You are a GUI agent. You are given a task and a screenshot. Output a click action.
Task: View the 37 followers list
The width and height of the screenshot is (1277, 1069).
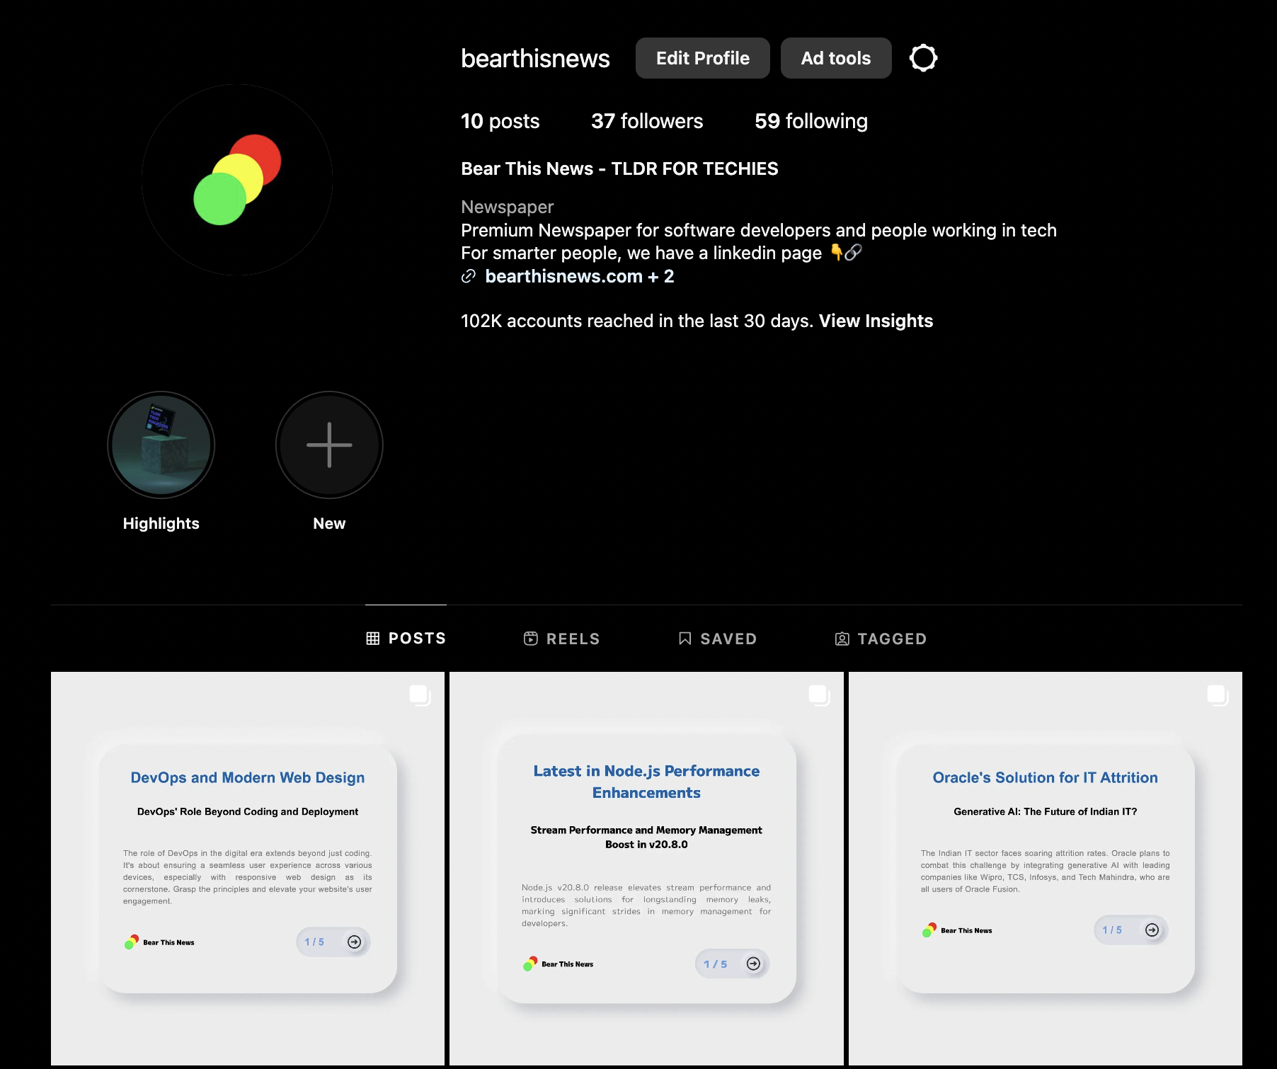(647, 121)
